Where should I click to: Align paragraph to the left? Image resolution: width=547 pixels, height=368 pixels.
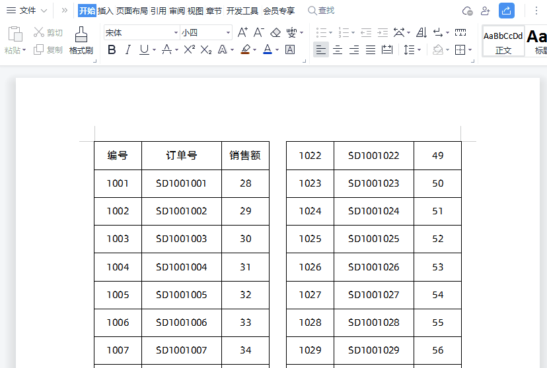click(x=321, y=49)
